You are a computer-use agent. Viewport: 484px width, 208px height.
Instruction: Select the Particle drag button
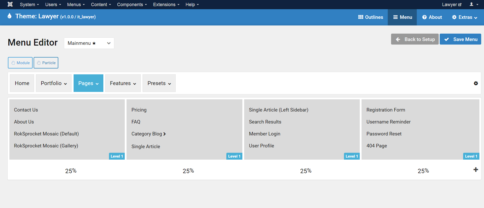pos(46,63)
